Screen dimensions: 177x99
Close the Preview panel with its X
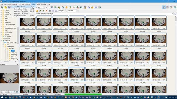(x=17, y=64)
